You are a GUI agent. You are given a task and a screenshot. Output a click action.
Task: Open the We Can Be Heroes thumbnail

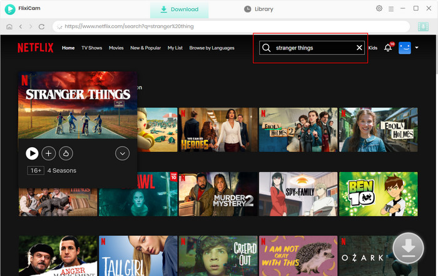coord(218,130)
